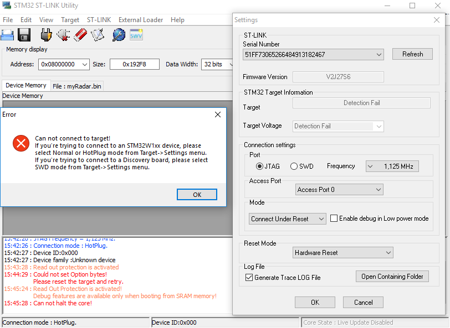Click the Refresh button in Settings
This screenshot has width=450, height=328.
click(x=412, y=54)
